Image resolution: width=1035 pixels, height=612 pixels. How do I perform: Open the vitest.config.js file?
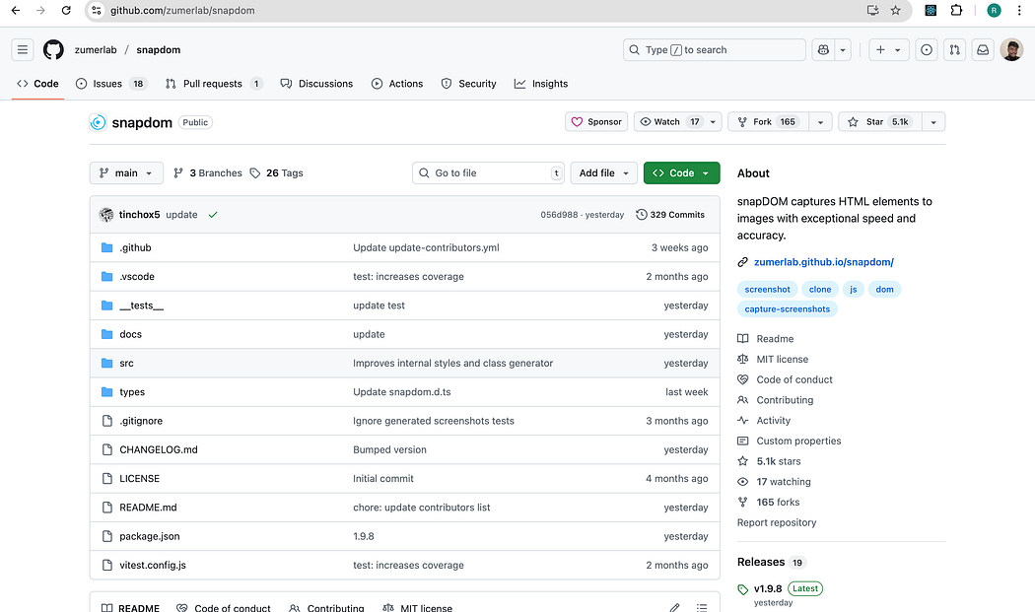[x=153, y=565]
